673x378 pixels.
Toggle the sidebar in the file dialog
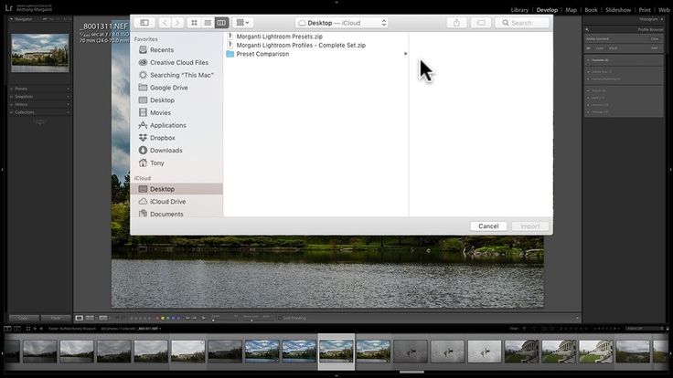(144, 23)
